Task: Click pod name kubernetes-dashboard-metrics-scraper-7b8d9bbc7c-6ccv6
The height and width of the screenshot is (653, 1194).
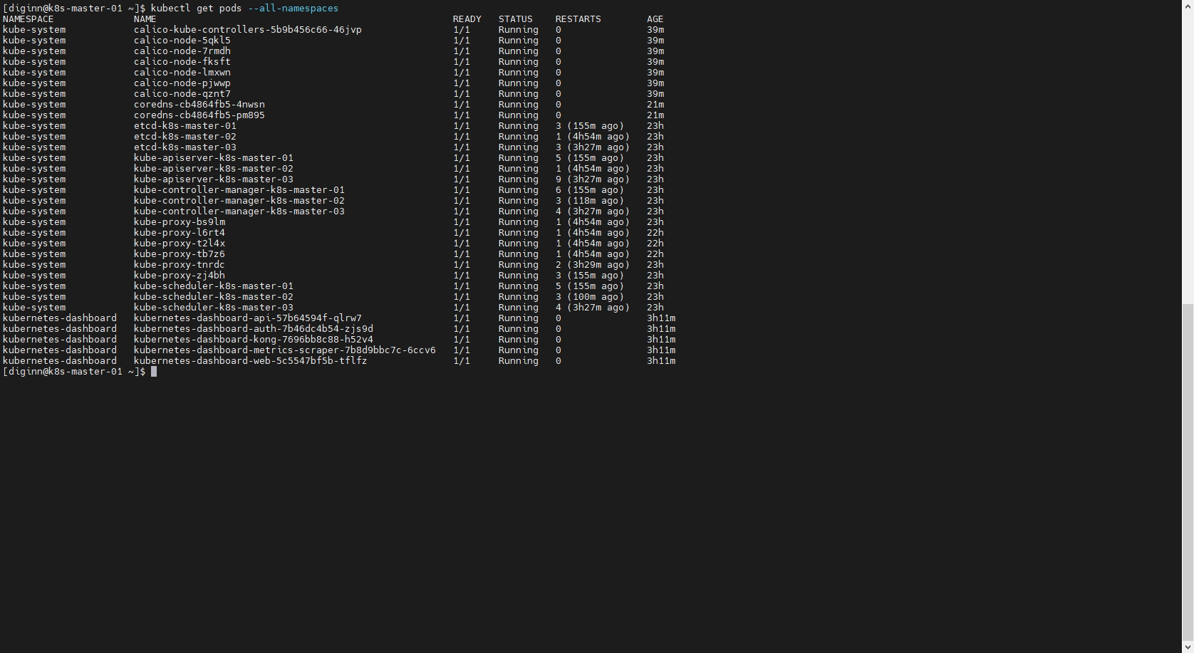Action: [x=284, y=350]
